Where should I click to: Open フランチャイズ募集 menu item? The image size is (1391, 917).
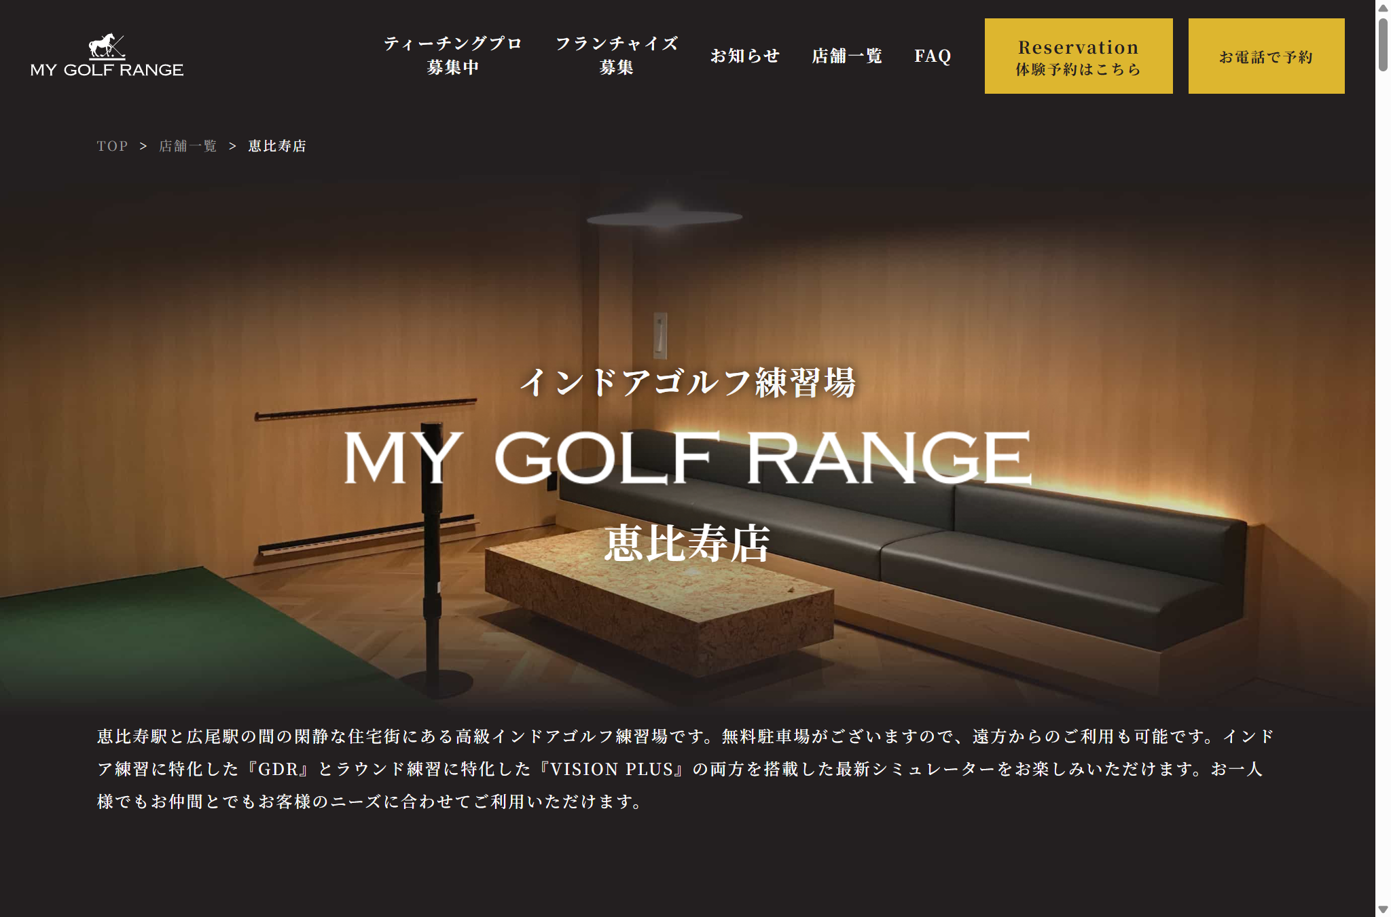point(617,56)
